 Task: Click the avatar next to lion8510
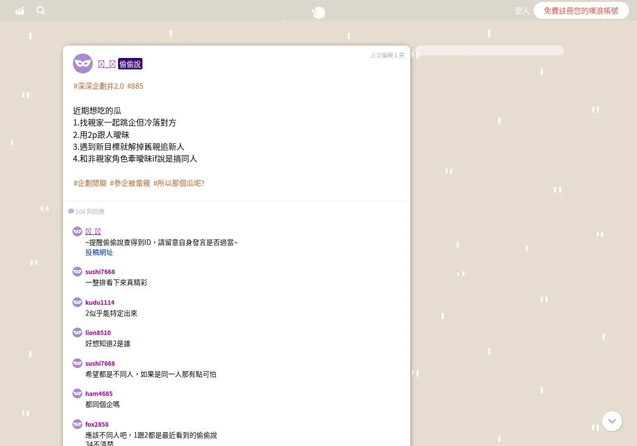(x=77, y=333)
